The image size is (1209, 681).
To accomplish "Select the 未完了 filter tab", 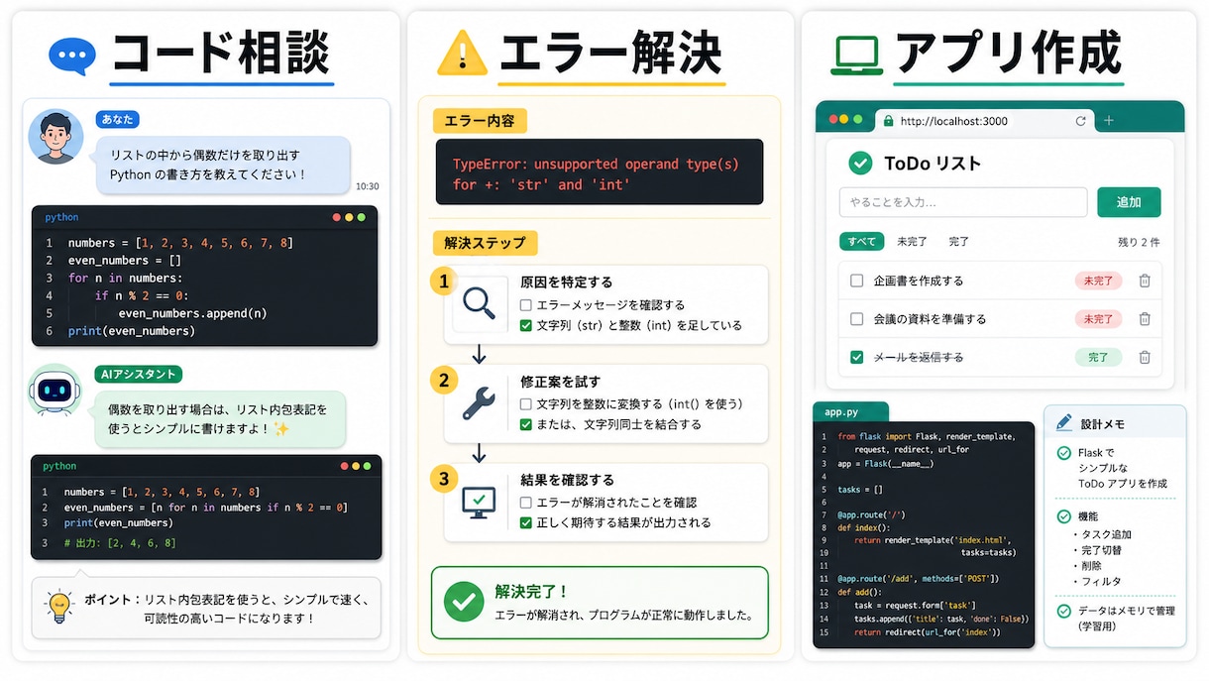I will click(x=912, y=241).
